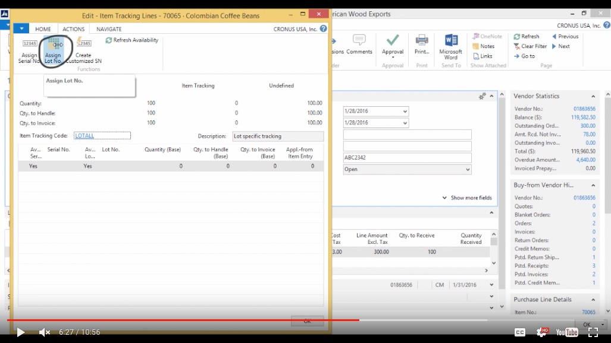The height and width of the screenshot is (343, 611).
Task: Clear Filter on purchase order page
Action: [x=530, y=46]
